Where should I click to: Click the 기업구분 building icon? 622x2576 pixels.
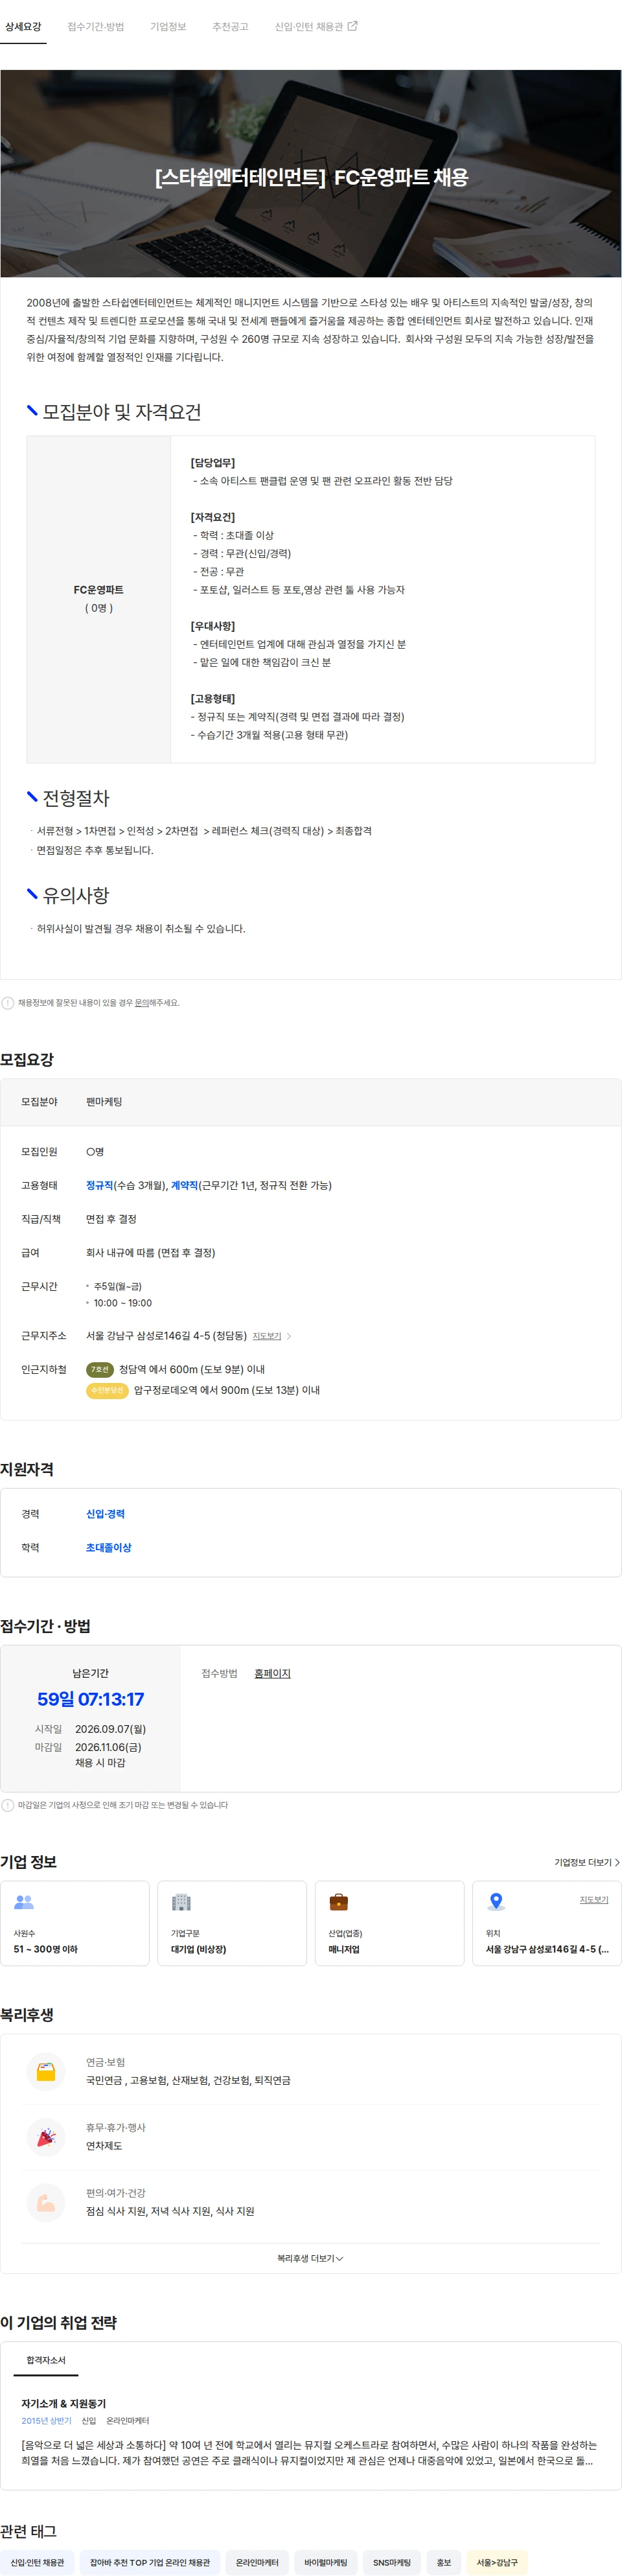[181, 1901]
